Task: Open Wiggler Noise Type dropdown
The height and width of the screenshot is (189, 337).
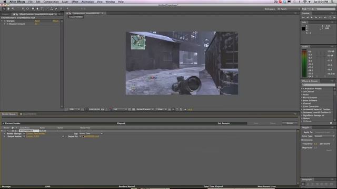Action: [324, 136]
